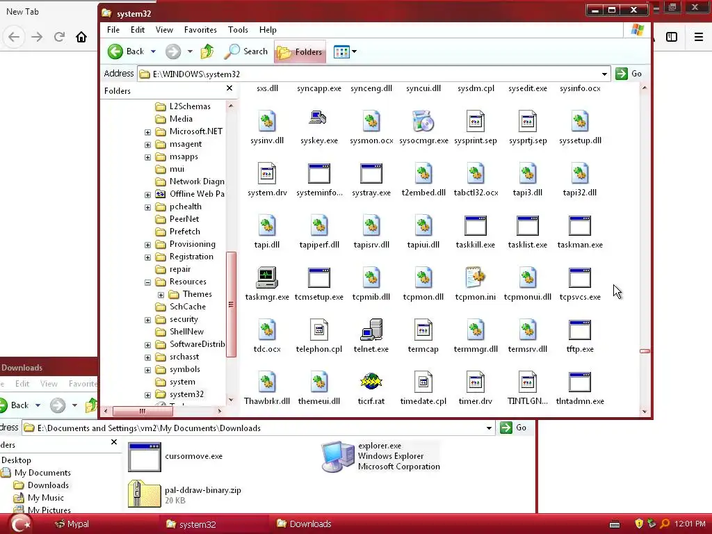Screen dimensions: 712x534
Task: Select the sysocmgr.exe icon
Action: tap(423, 122)
